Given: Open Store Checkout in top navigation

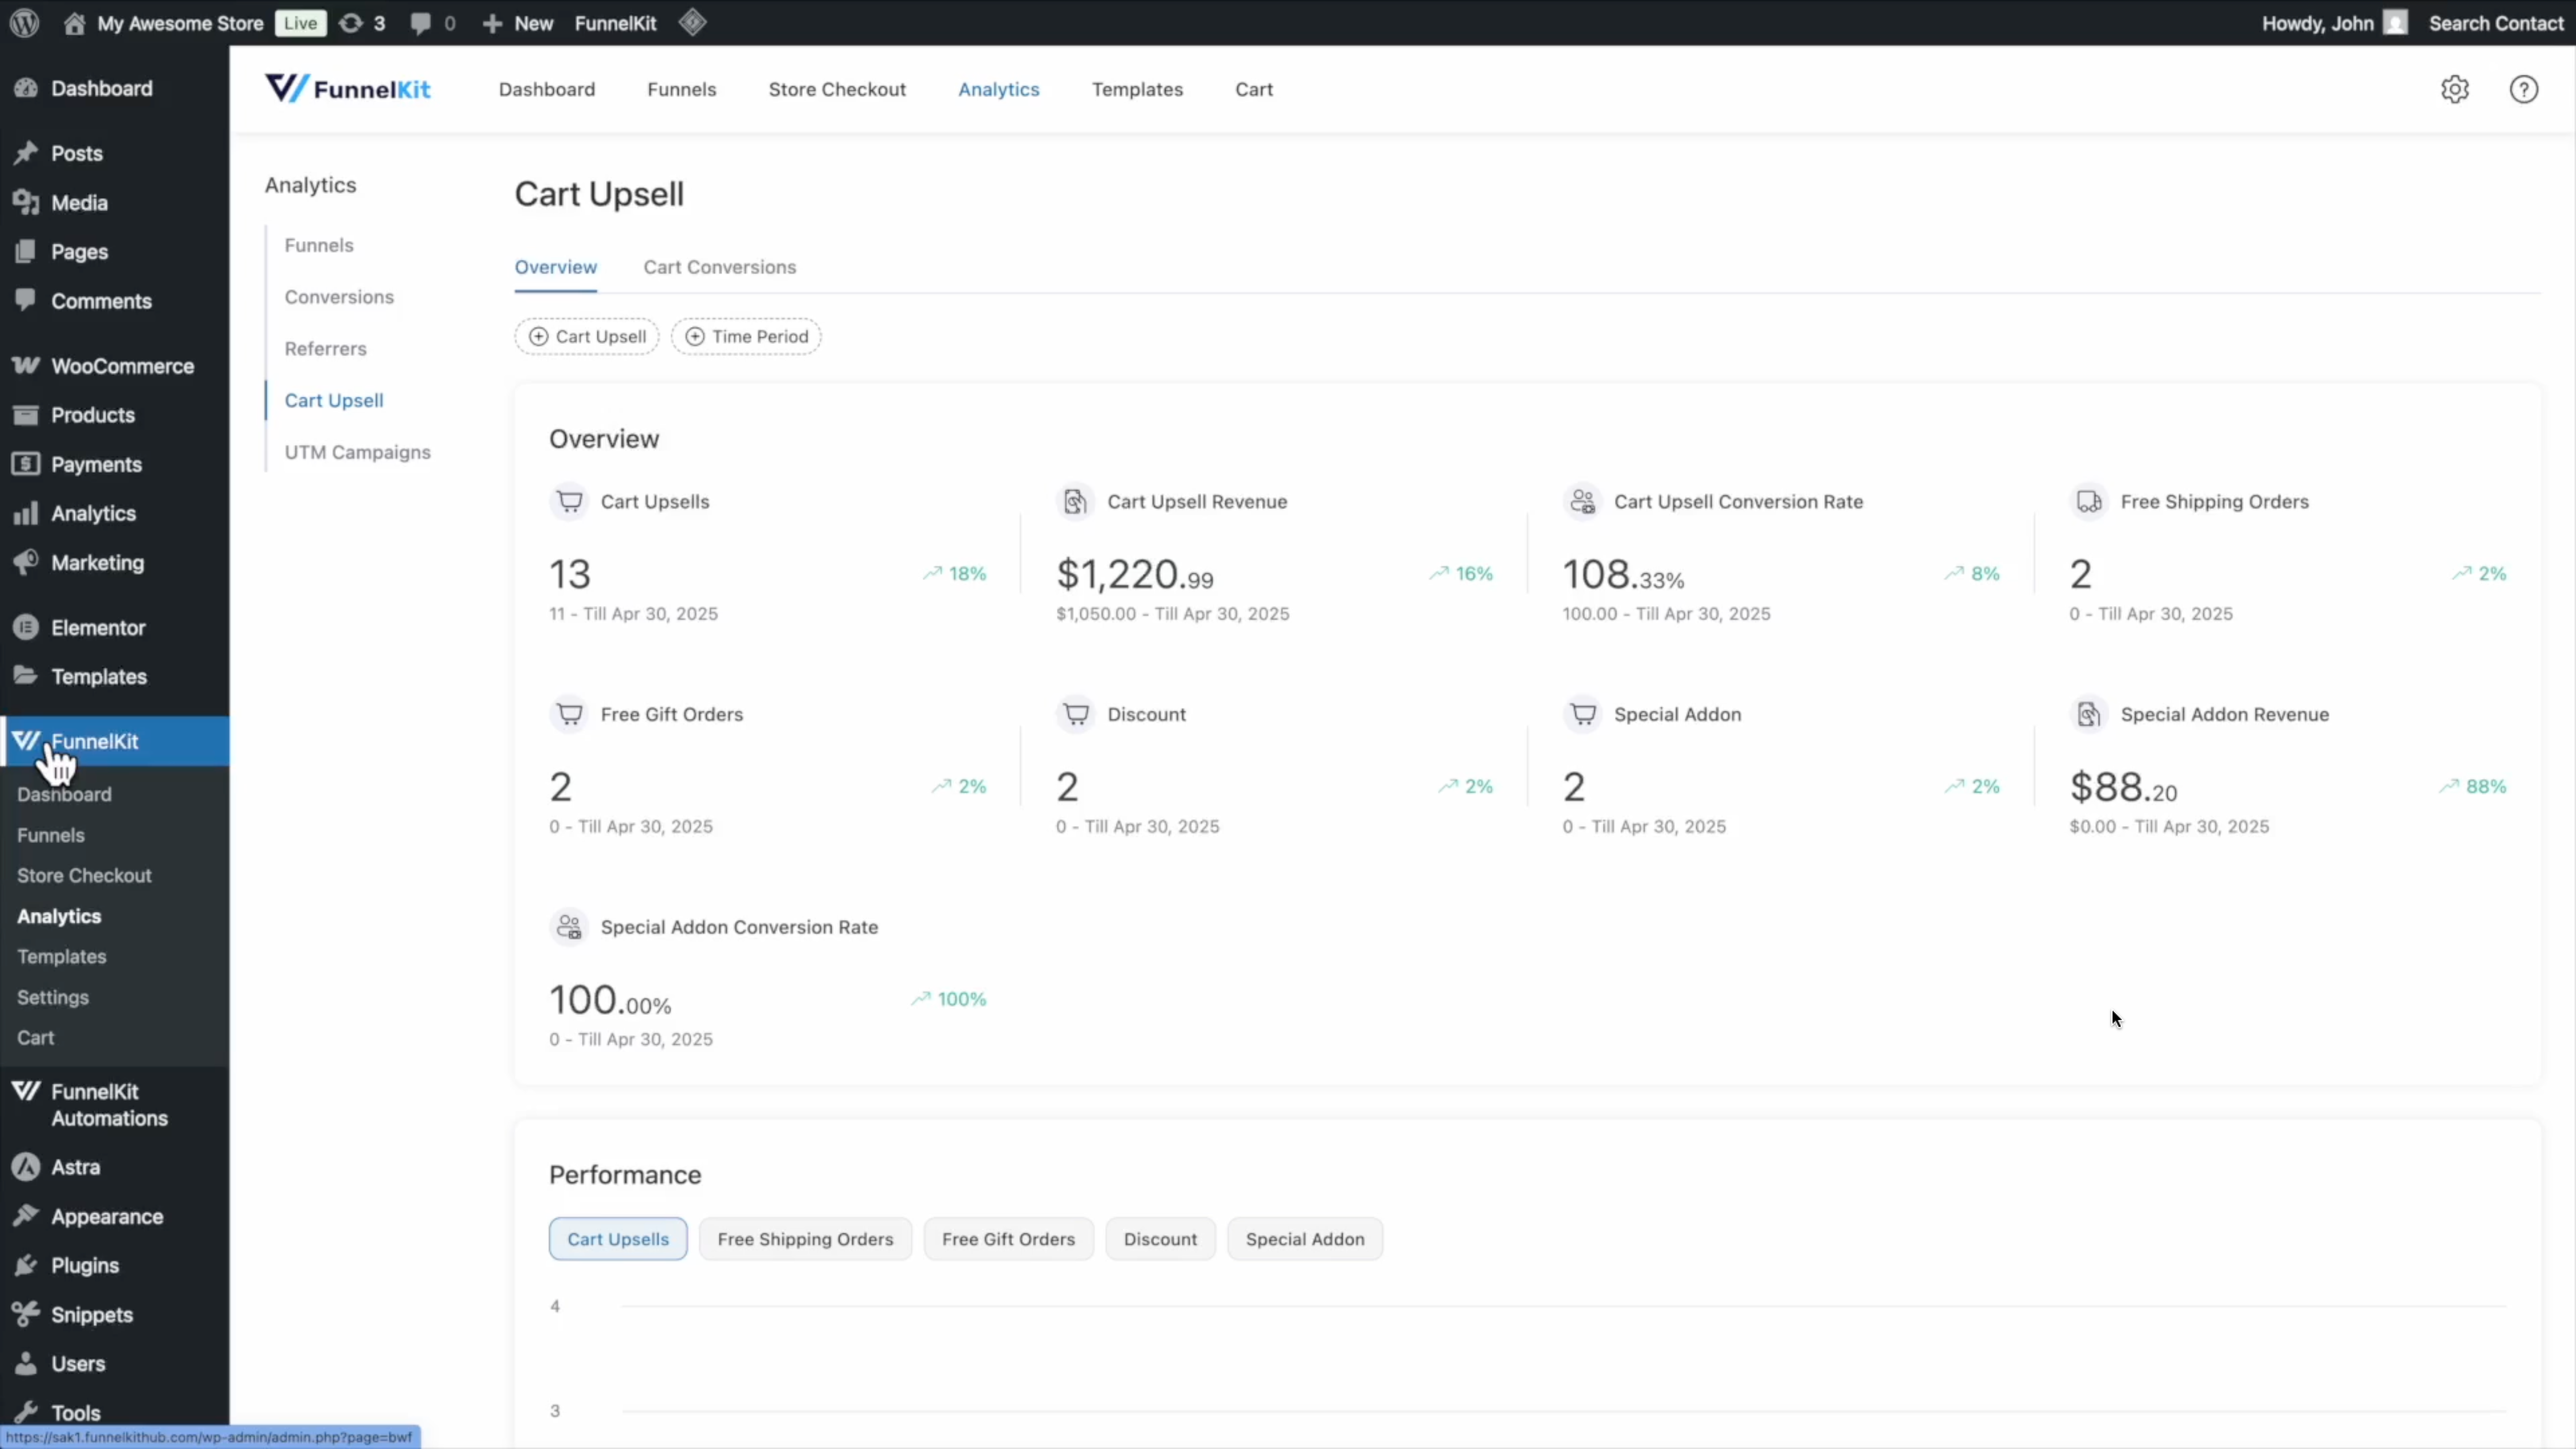Looking at the screenshot, I should pyautogui.click(x=837, y=89).
